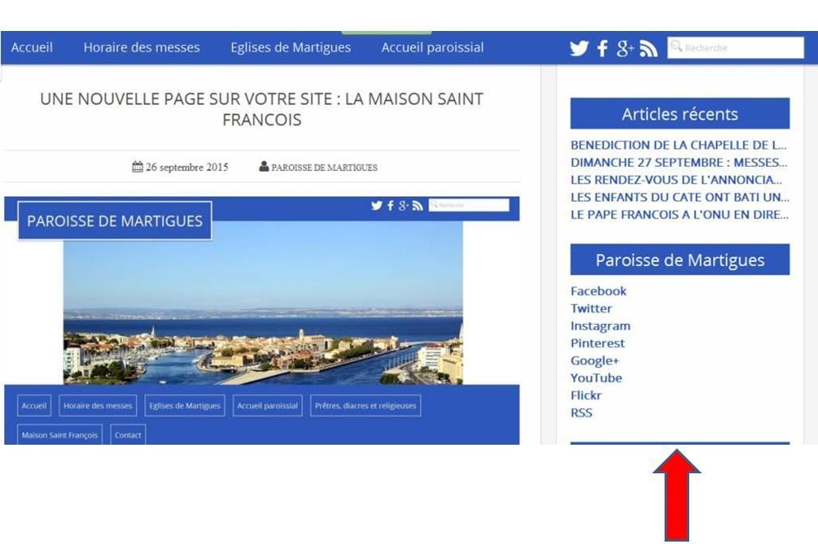
Task: Click the Facebook icon in the top bar
Action: [603, 48]
